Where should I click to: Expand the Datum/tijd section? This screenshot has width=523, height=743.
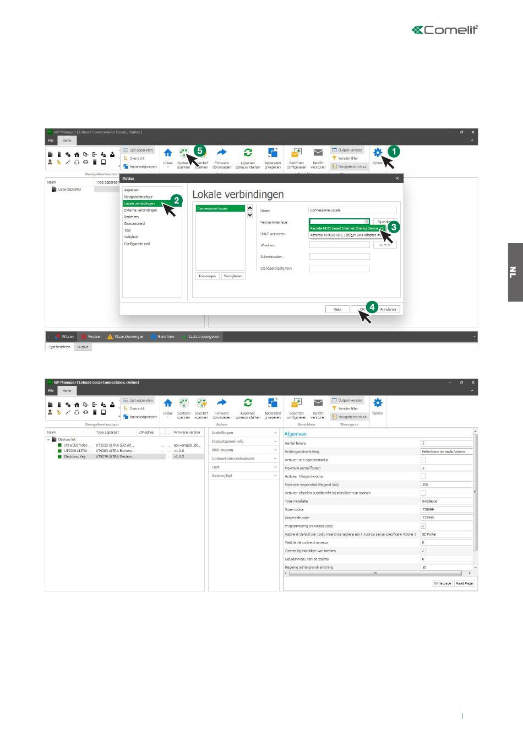[244, 476]
